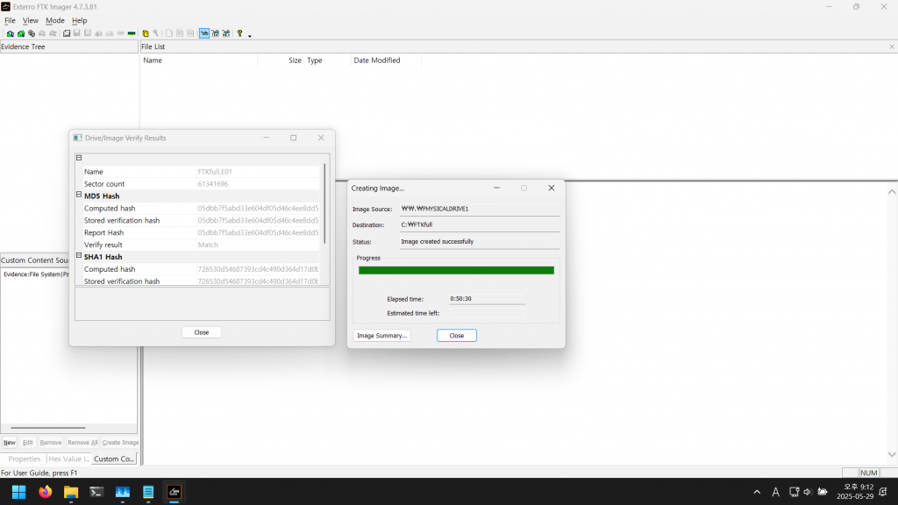Click the Remove button in Custom Content Sources

click(50, 443)
